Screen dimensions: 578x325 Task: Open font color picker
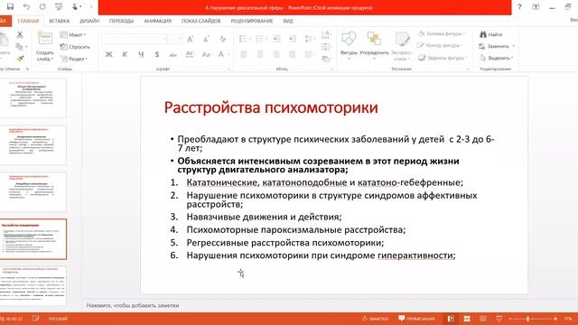click(223, 54)
